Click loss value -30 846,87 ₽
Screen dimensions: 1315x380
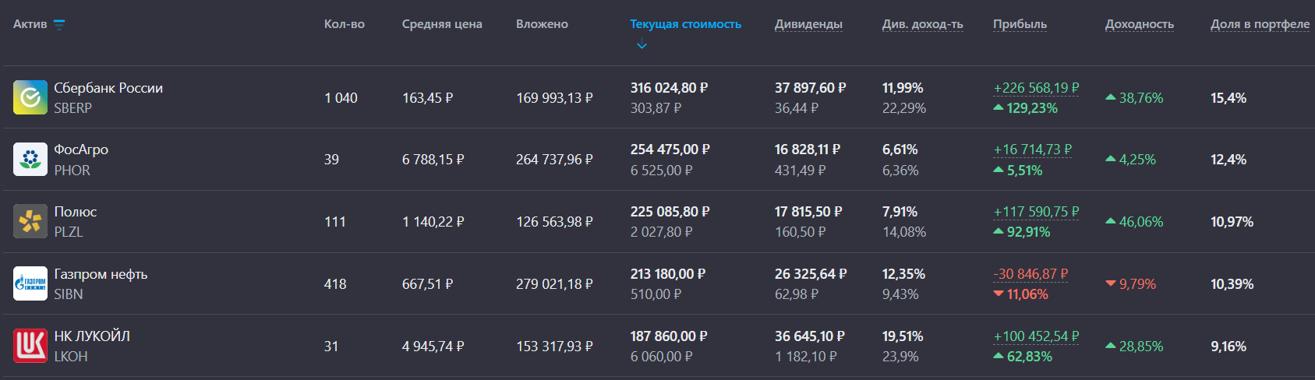point(1030,274)
